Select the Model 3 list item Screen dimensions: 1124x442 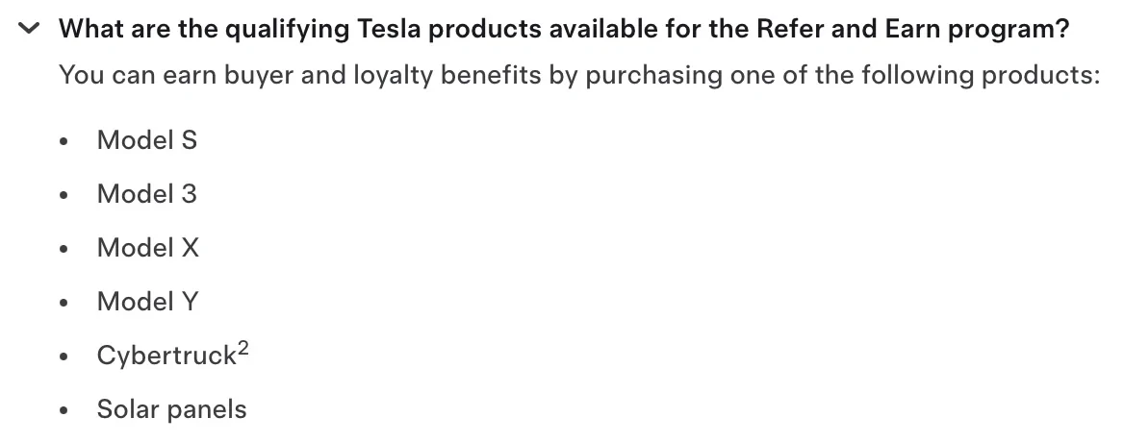click(147, 194)
